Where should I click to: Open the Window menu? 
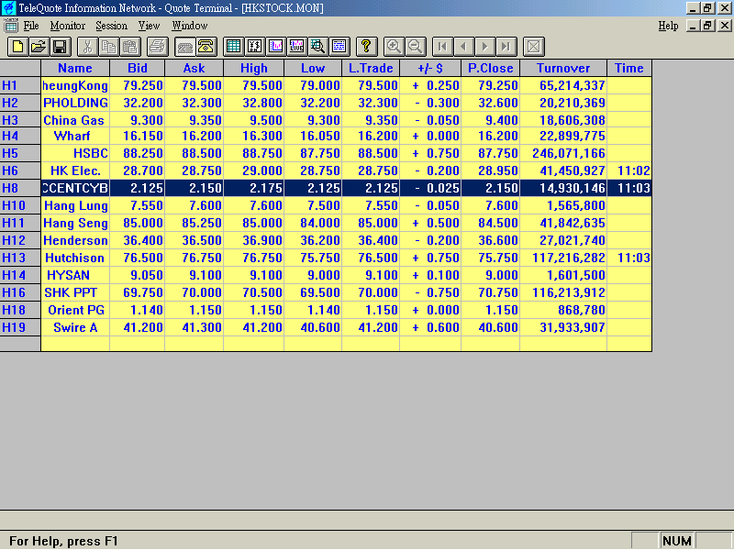coord(190,26)
